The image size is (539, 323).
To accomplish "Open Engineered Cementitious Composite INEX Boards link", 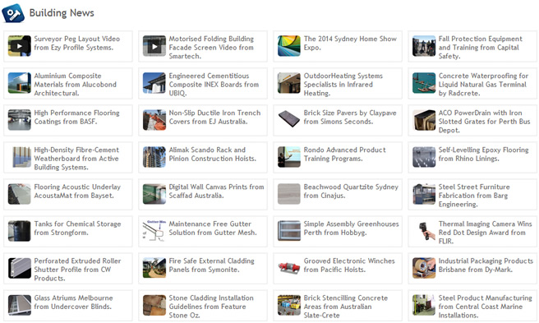I will [x=214, y=85].
